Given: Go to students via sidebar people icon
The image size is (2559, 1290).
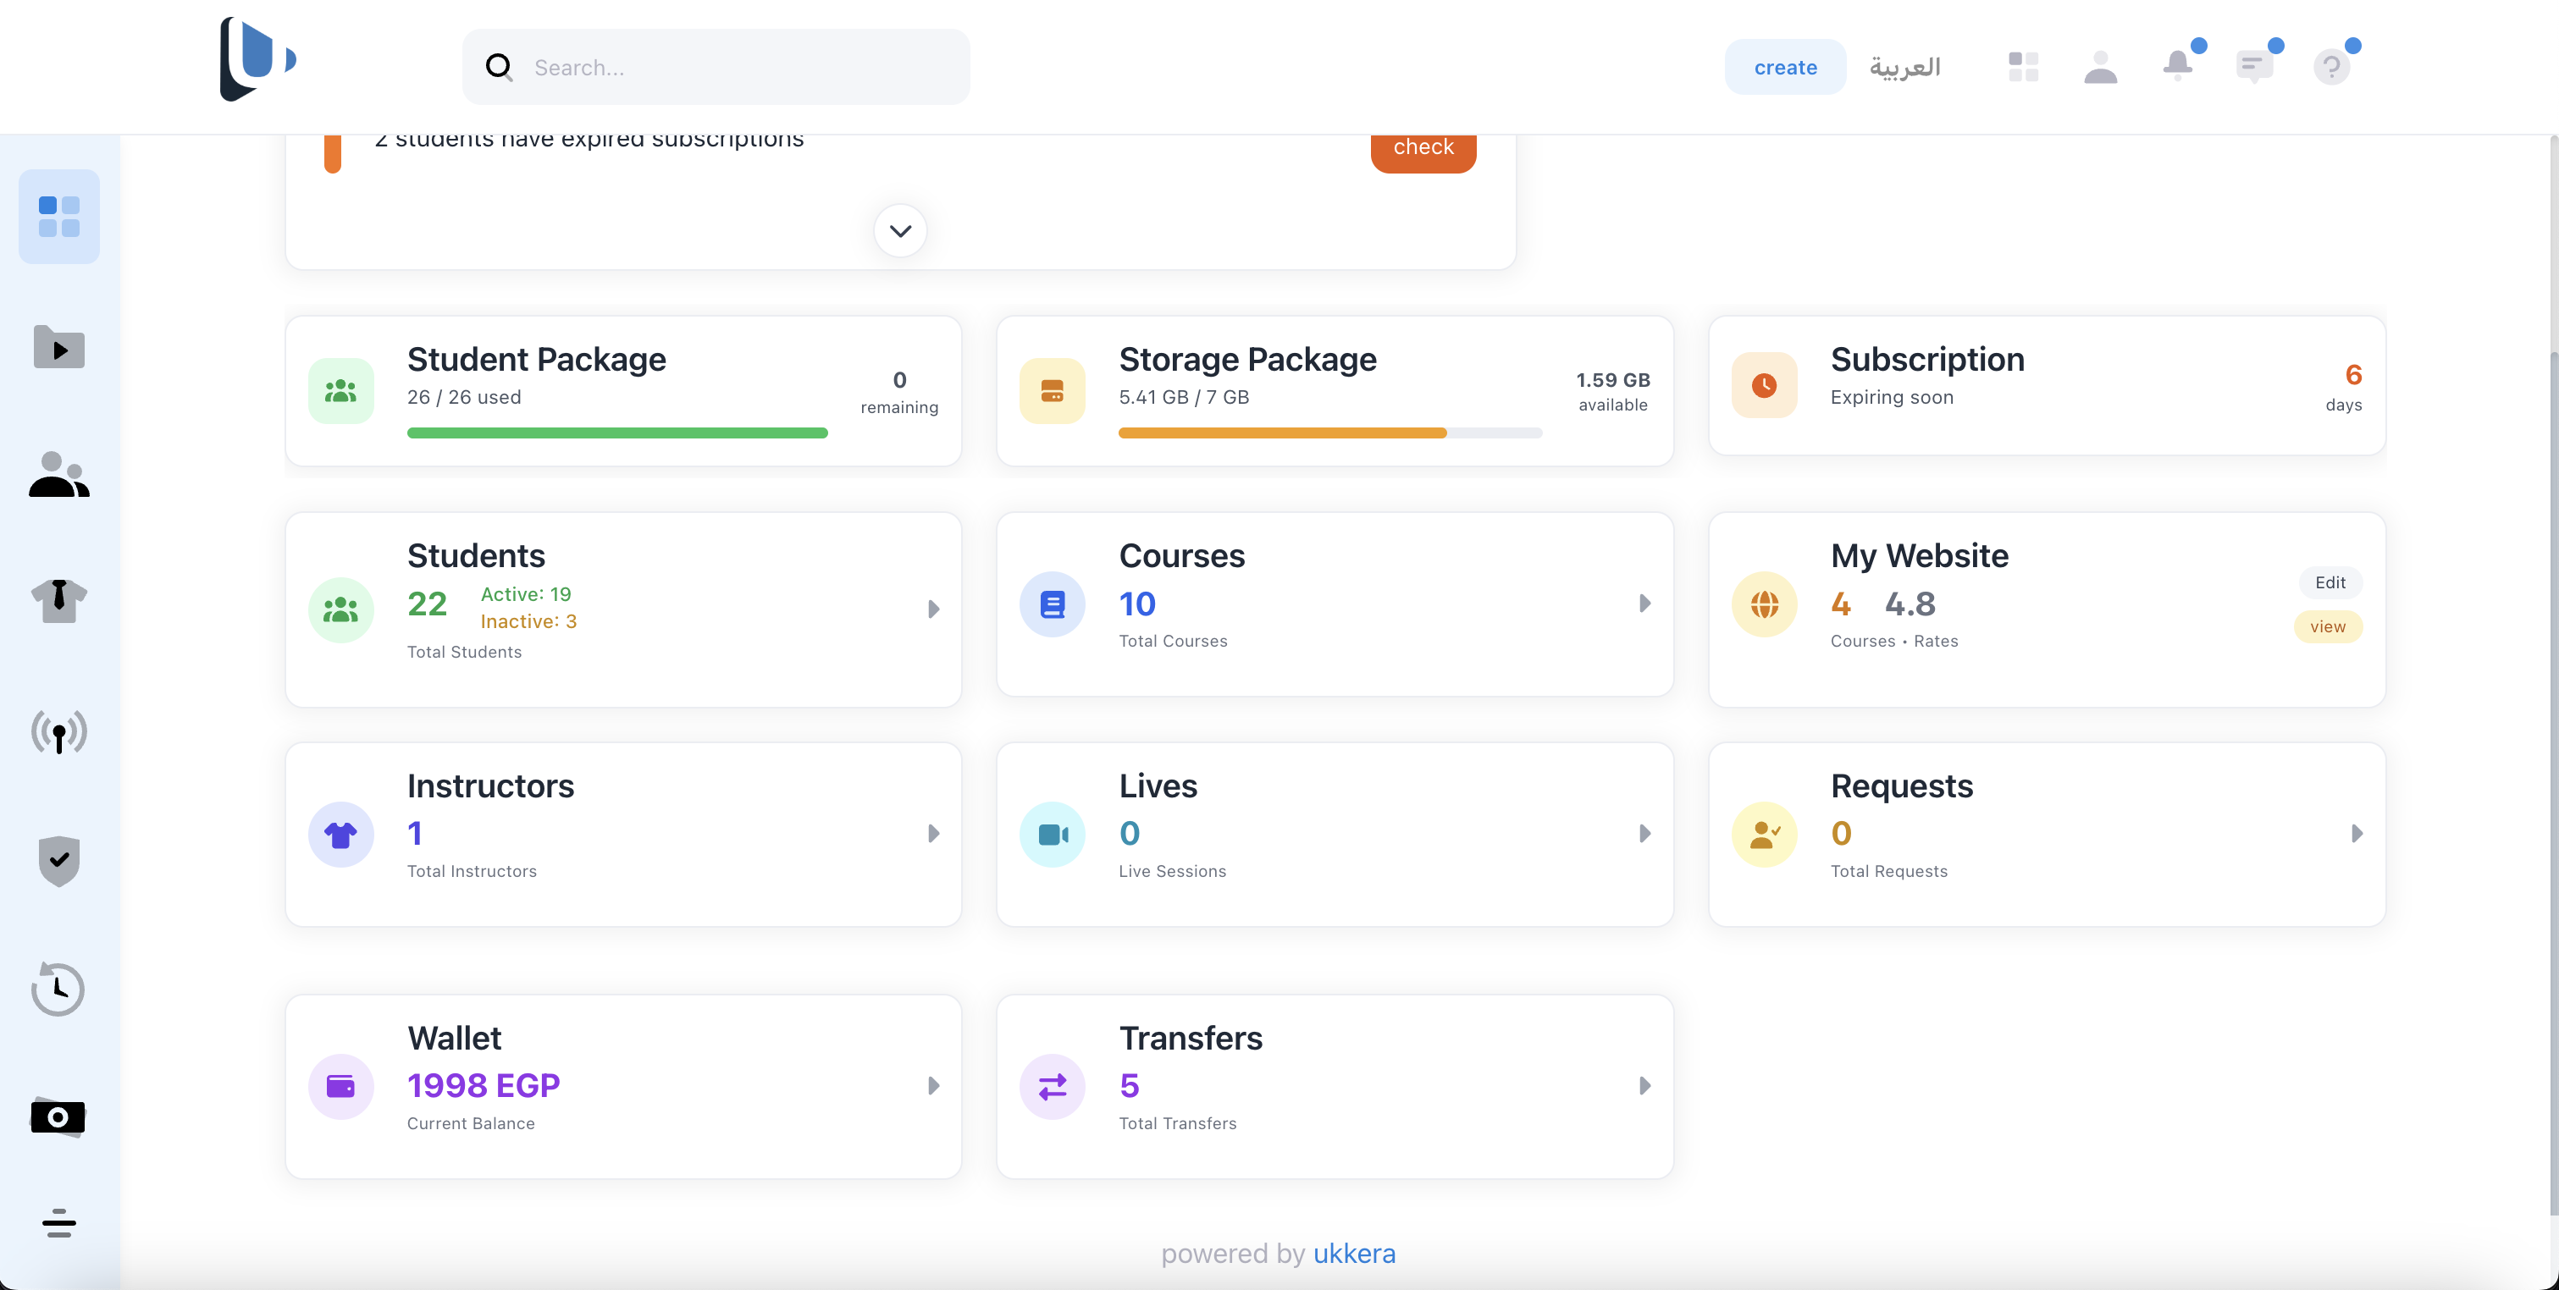Looking at the screenshot, I should point(58,474).
